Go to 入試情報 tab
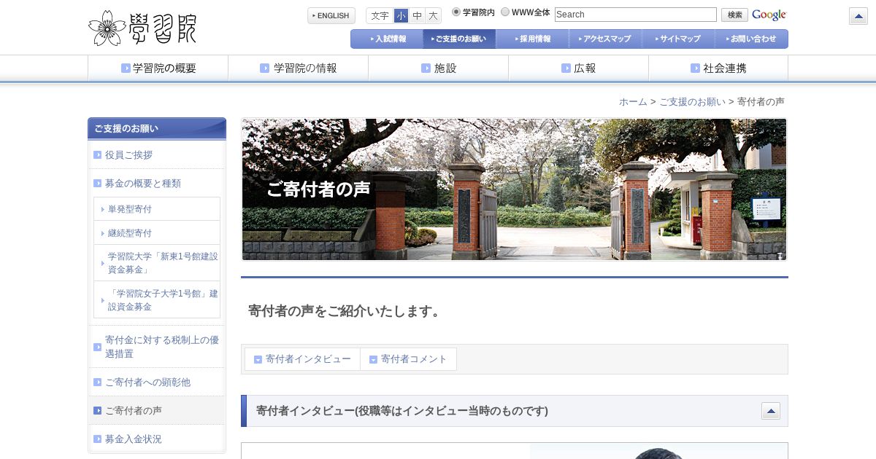This screenshot has height=459, width=876. click(387, 39)
